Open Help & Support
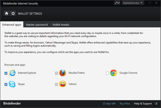Image resolution: width=161 pixels, height=108 pixels. point(143,104)
